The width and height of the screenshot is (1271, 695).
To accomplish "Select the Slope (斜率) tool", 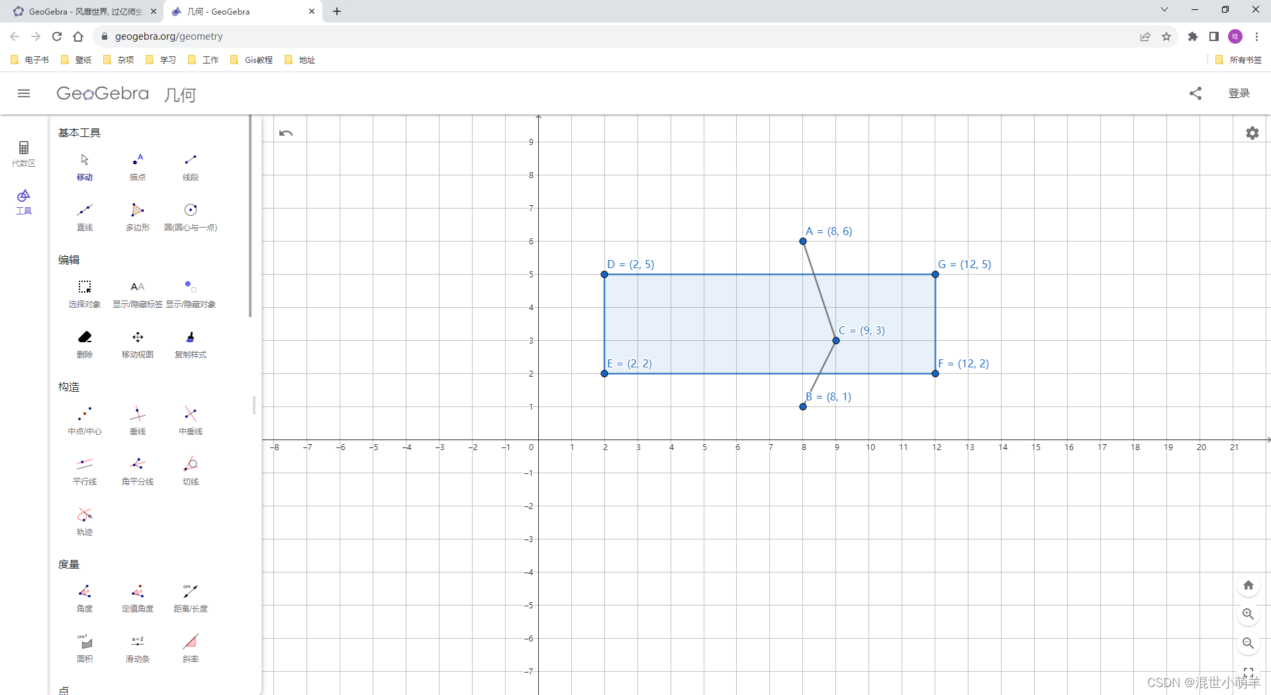I will tap(191, 649).
